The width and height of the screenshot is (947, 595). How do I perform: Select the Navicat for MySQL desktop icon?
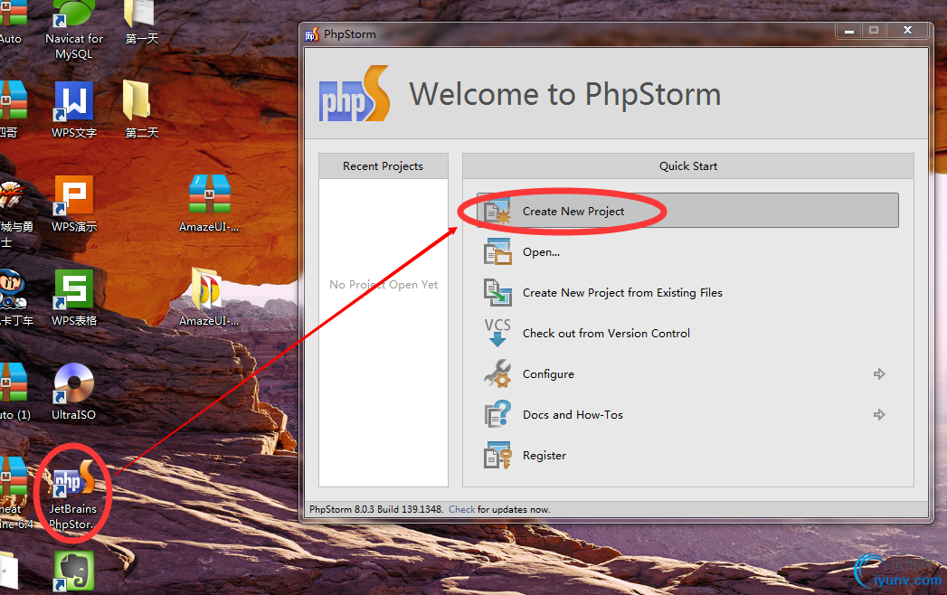tap(73, 29)
